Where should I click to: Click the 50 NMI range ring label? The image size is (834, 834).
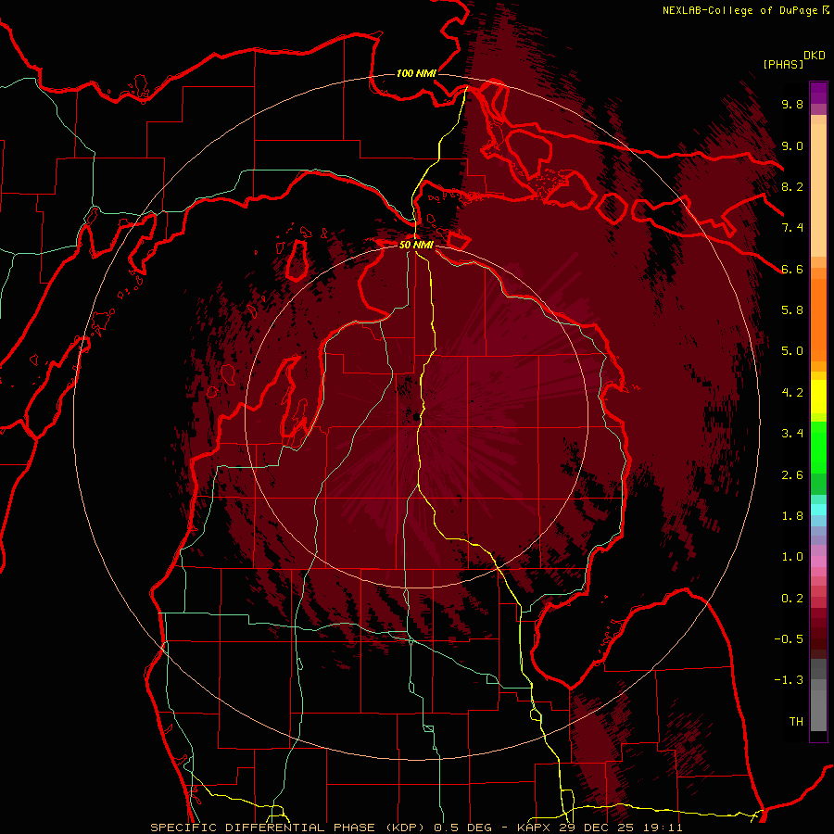[x=416, y=245]
